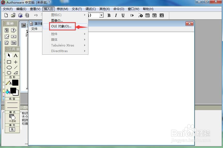Select the Motion icon in the Icons palette
The height and width of the screenshot is (148, 223).
7,36
